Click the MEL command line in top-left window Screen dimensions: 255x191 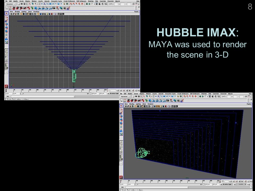click(42, 96)
